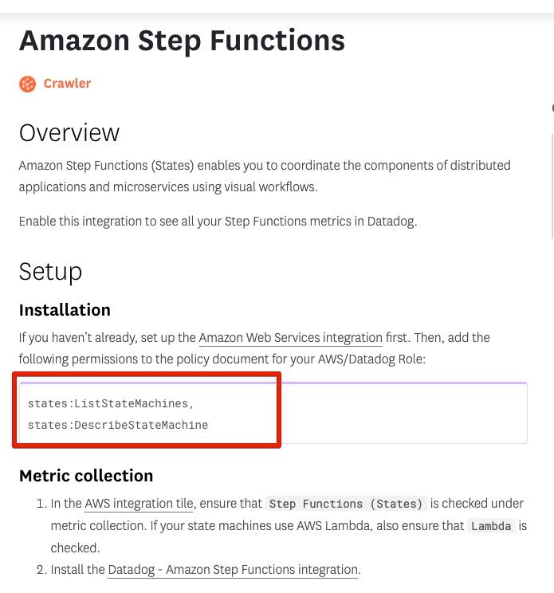This screenshot has height=593, width=554.
Task: Click the states:DescribeStateMachine code line
Action: [118, 425]
